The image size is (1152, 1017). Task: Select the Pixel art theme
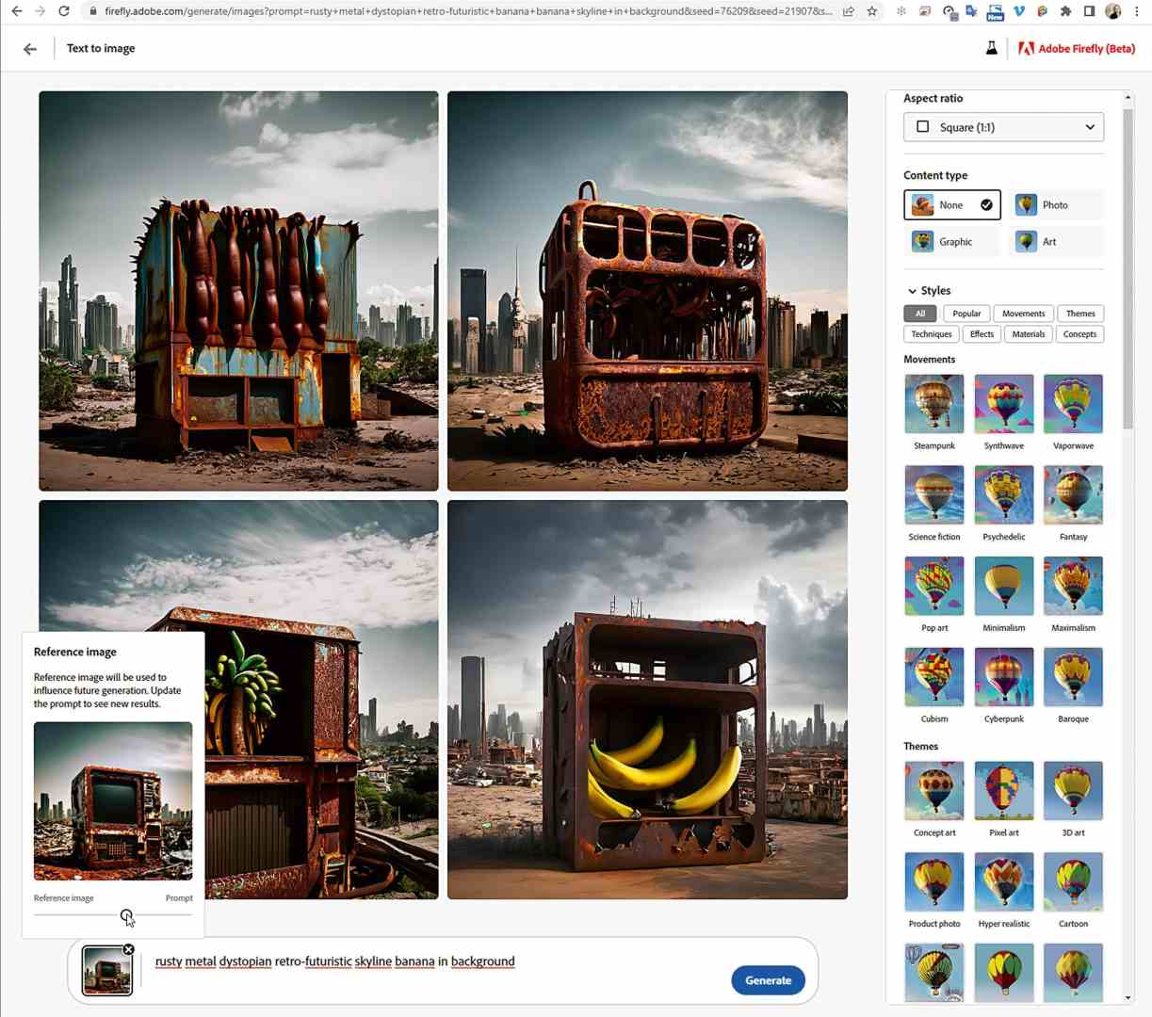tap(1003, 790)
